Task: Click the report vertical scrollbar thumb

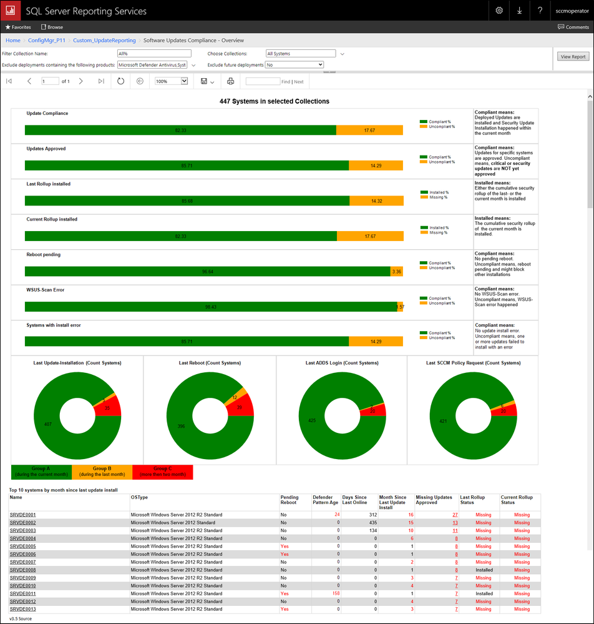Action: (x=590, y=154)
